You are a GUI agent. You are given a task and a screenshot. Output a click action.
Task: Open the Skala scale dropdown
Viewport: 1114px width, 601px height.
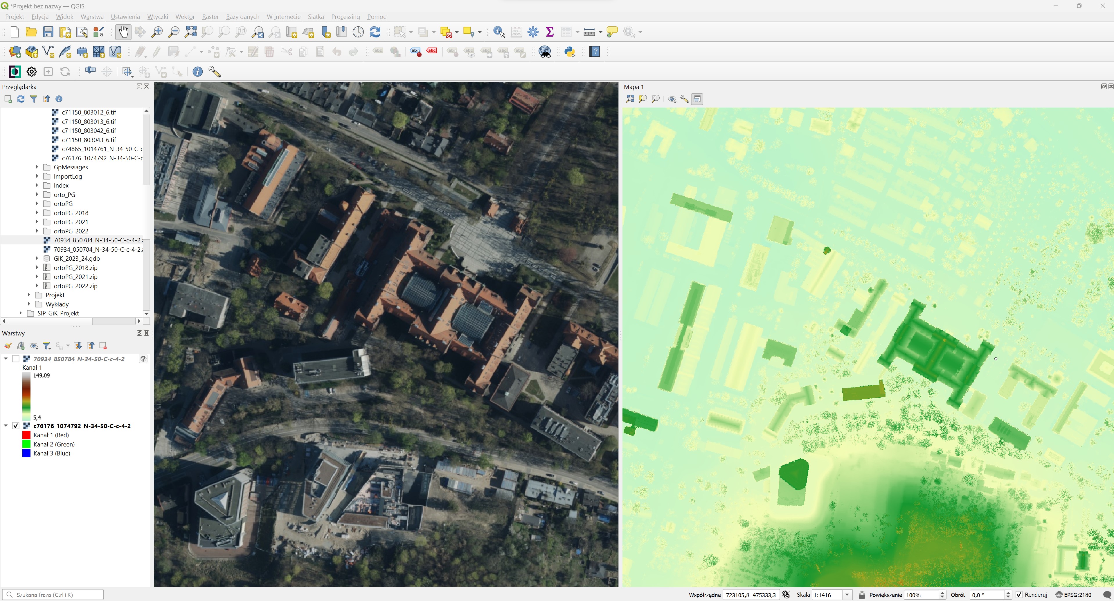(x=847, y=595)
